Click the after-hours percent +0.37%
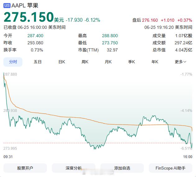Screen dimensions: 196x177 185,20
